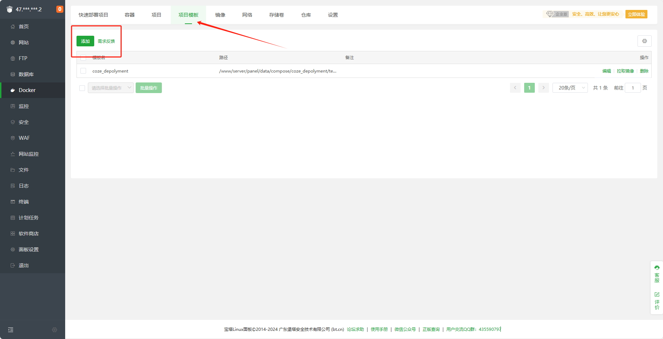Select page number 1 button
663x339 pixels.
click(x=529, y=88)
